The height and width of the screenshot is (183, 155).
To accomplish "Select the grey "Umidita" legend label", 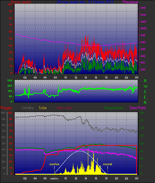I will click(28, 108).
